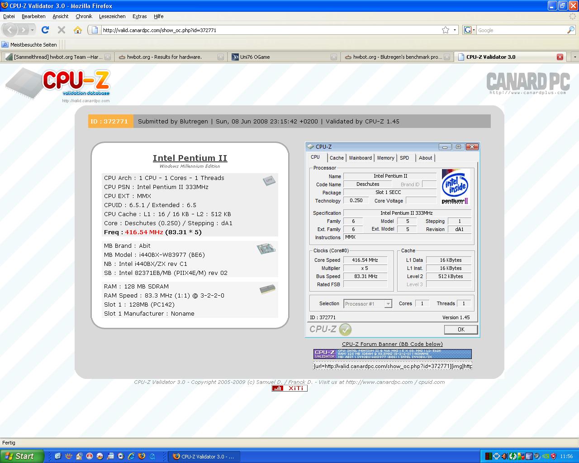Viewport: 579px width, 463px height.
Task: Open the Bearbeiten menu
Action: tap(33, 16)
